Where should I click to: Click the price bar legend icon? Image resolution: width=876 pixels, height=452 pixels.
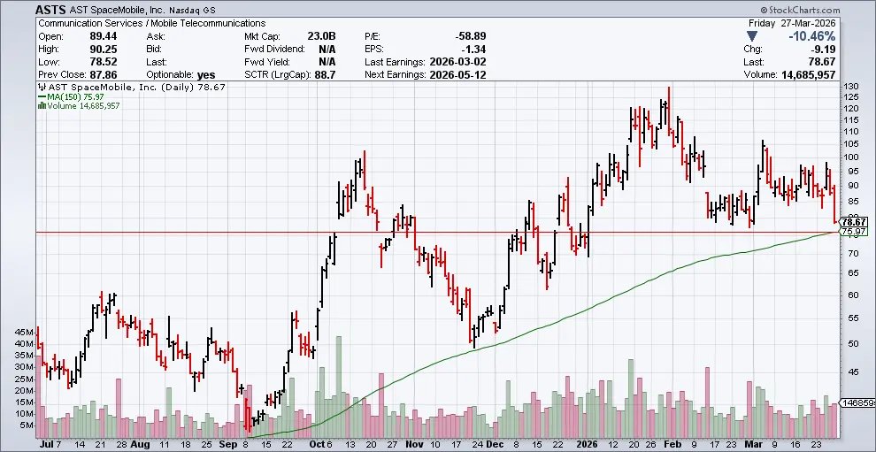42,88
